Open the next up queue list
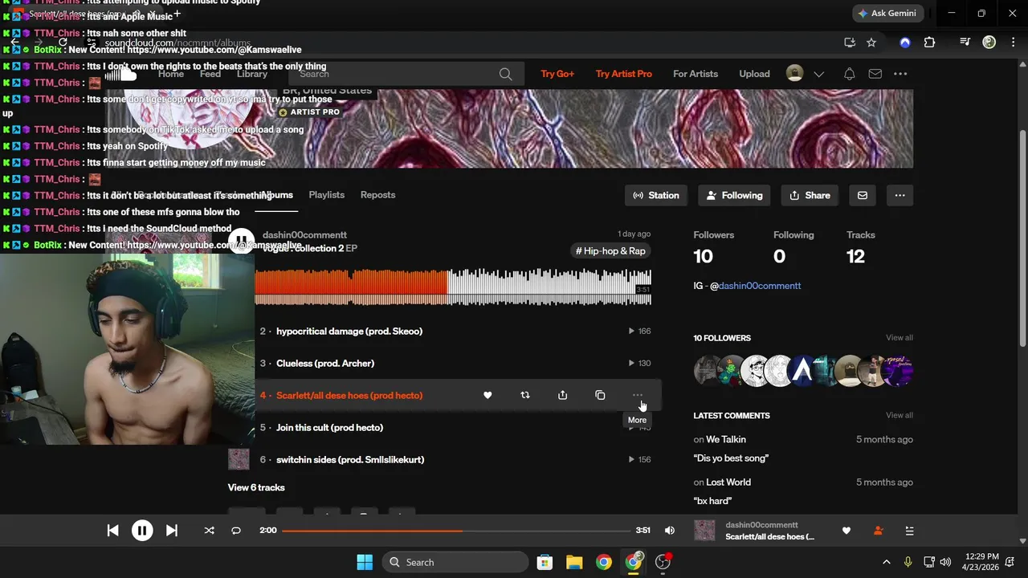 909,531
